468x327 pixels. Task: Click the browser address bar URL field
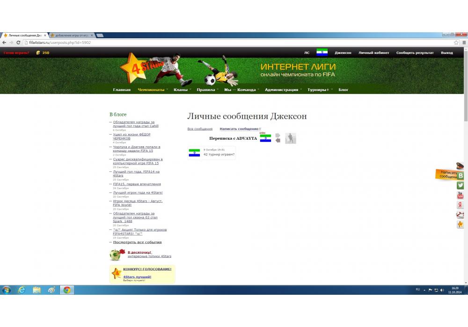click(234, 43)
